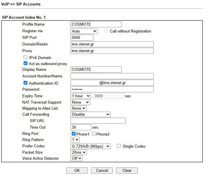Open the Call Forwarding dropdown
This screenshot has width=208, height=179.
[90, 114]
